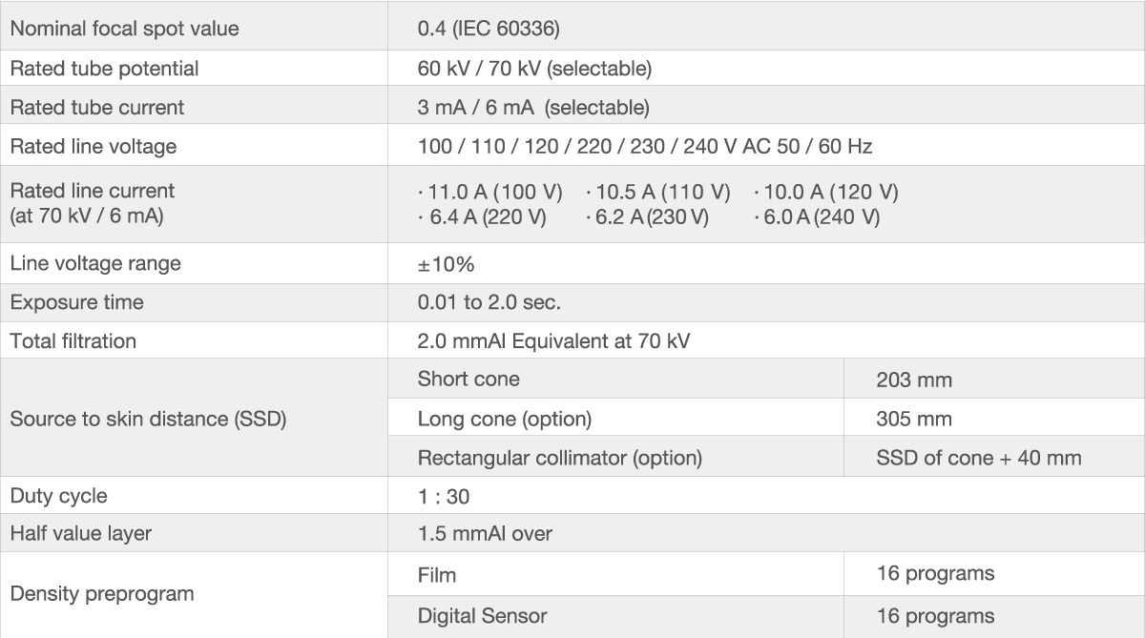The width and height of the screenshot is (1145, 638).
Task: Select the Rated line voltage label
Action: 93,147
